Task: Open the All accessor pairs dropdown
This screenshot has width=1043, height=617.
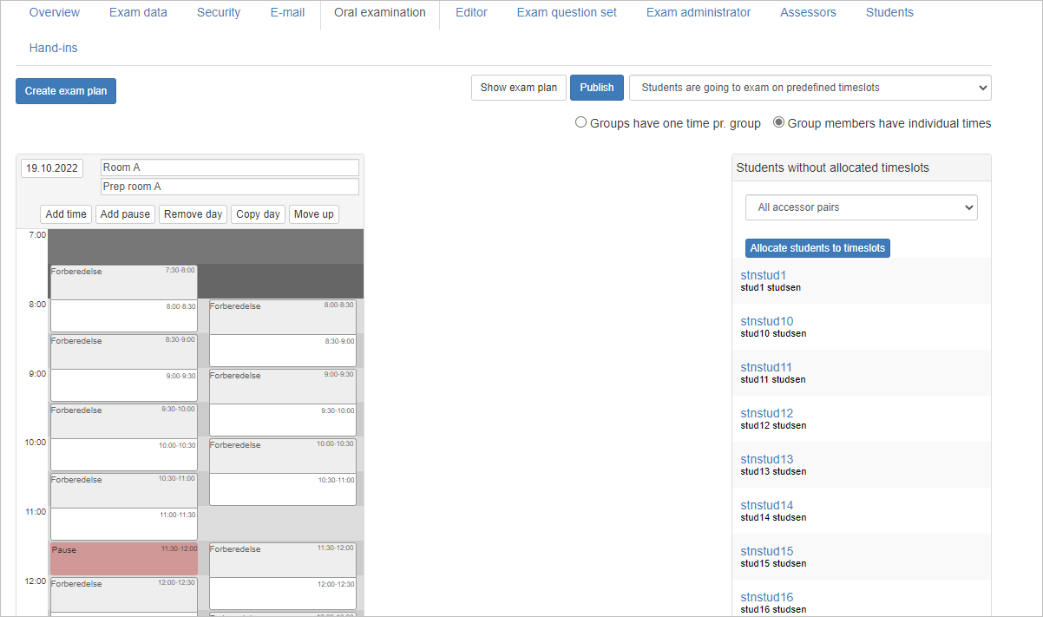Action: pyautogui.click(x=862, y=207)
